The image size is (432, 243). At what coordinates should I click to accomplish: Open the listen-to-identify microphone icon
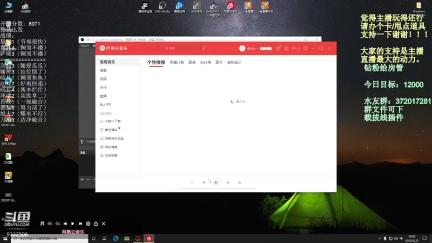tap(204, 48)
